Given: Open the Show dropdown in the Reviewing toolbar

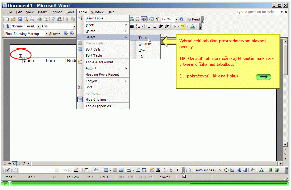Looking at the screenshot, I should click(54, 34).
